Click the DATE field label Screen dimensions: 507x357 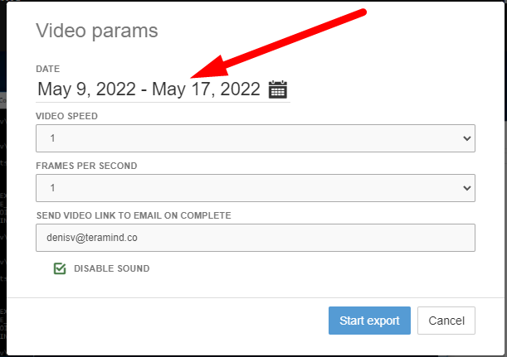(48, 68)
